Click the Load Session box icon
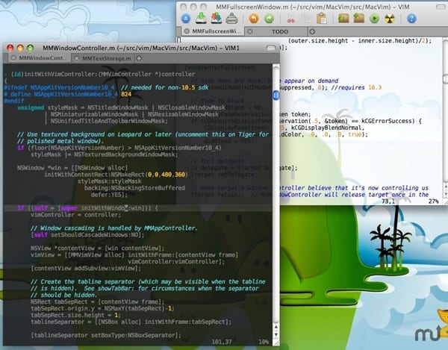Image resolution: width=448 pixels, height=350 pixels. [x=343, y=19]
